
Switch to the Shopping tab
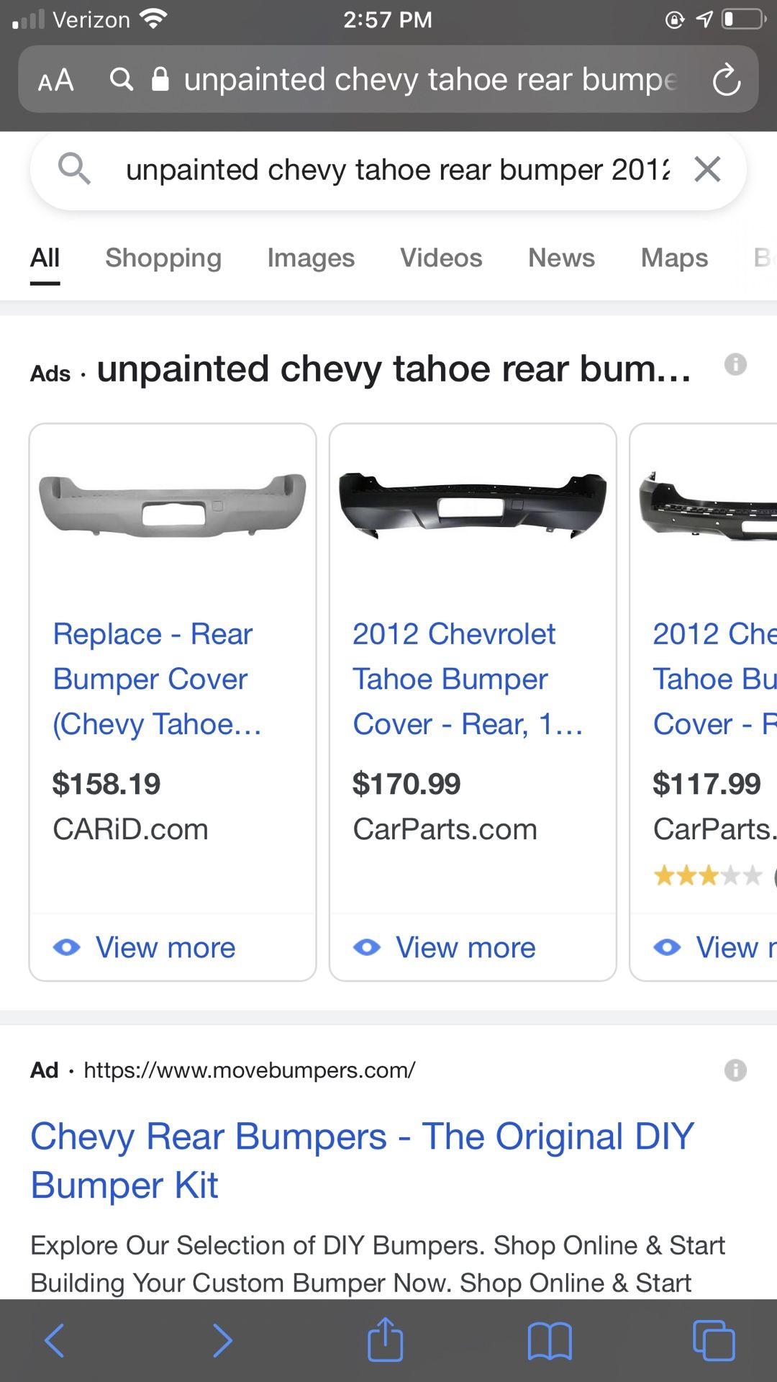pyautogui.click(x=163, y=258)
